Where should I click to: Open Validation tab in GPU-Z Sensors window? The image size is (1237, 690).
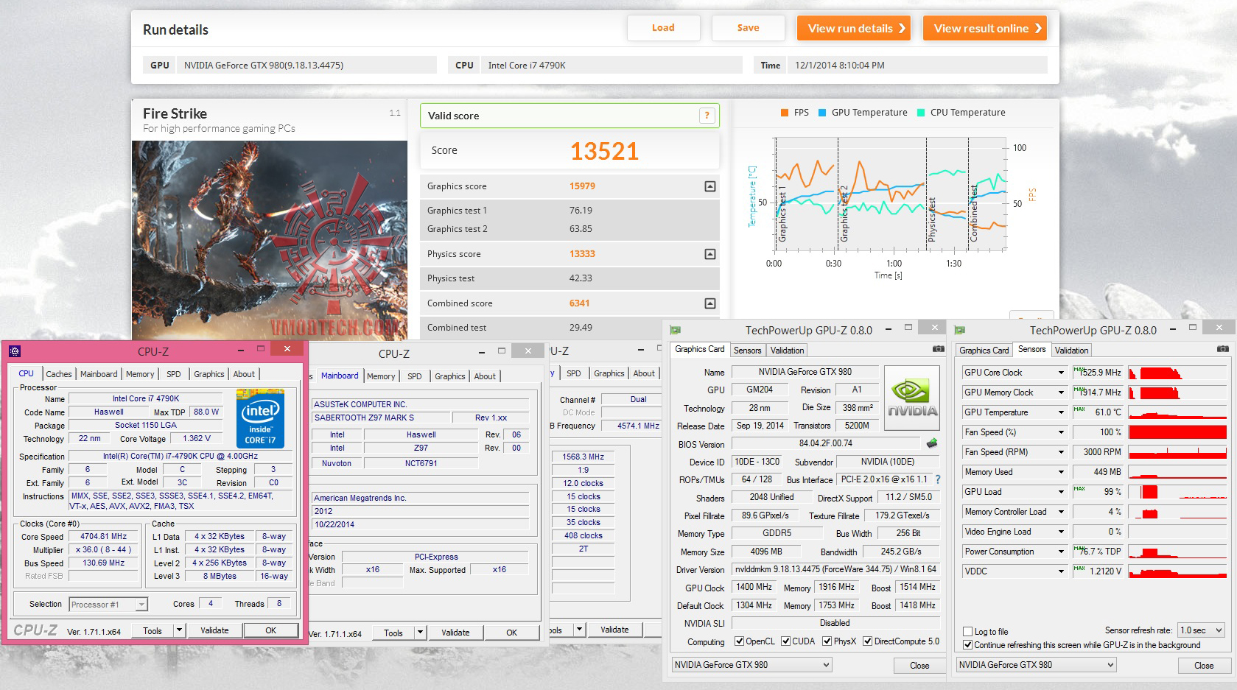[1071, 351]
